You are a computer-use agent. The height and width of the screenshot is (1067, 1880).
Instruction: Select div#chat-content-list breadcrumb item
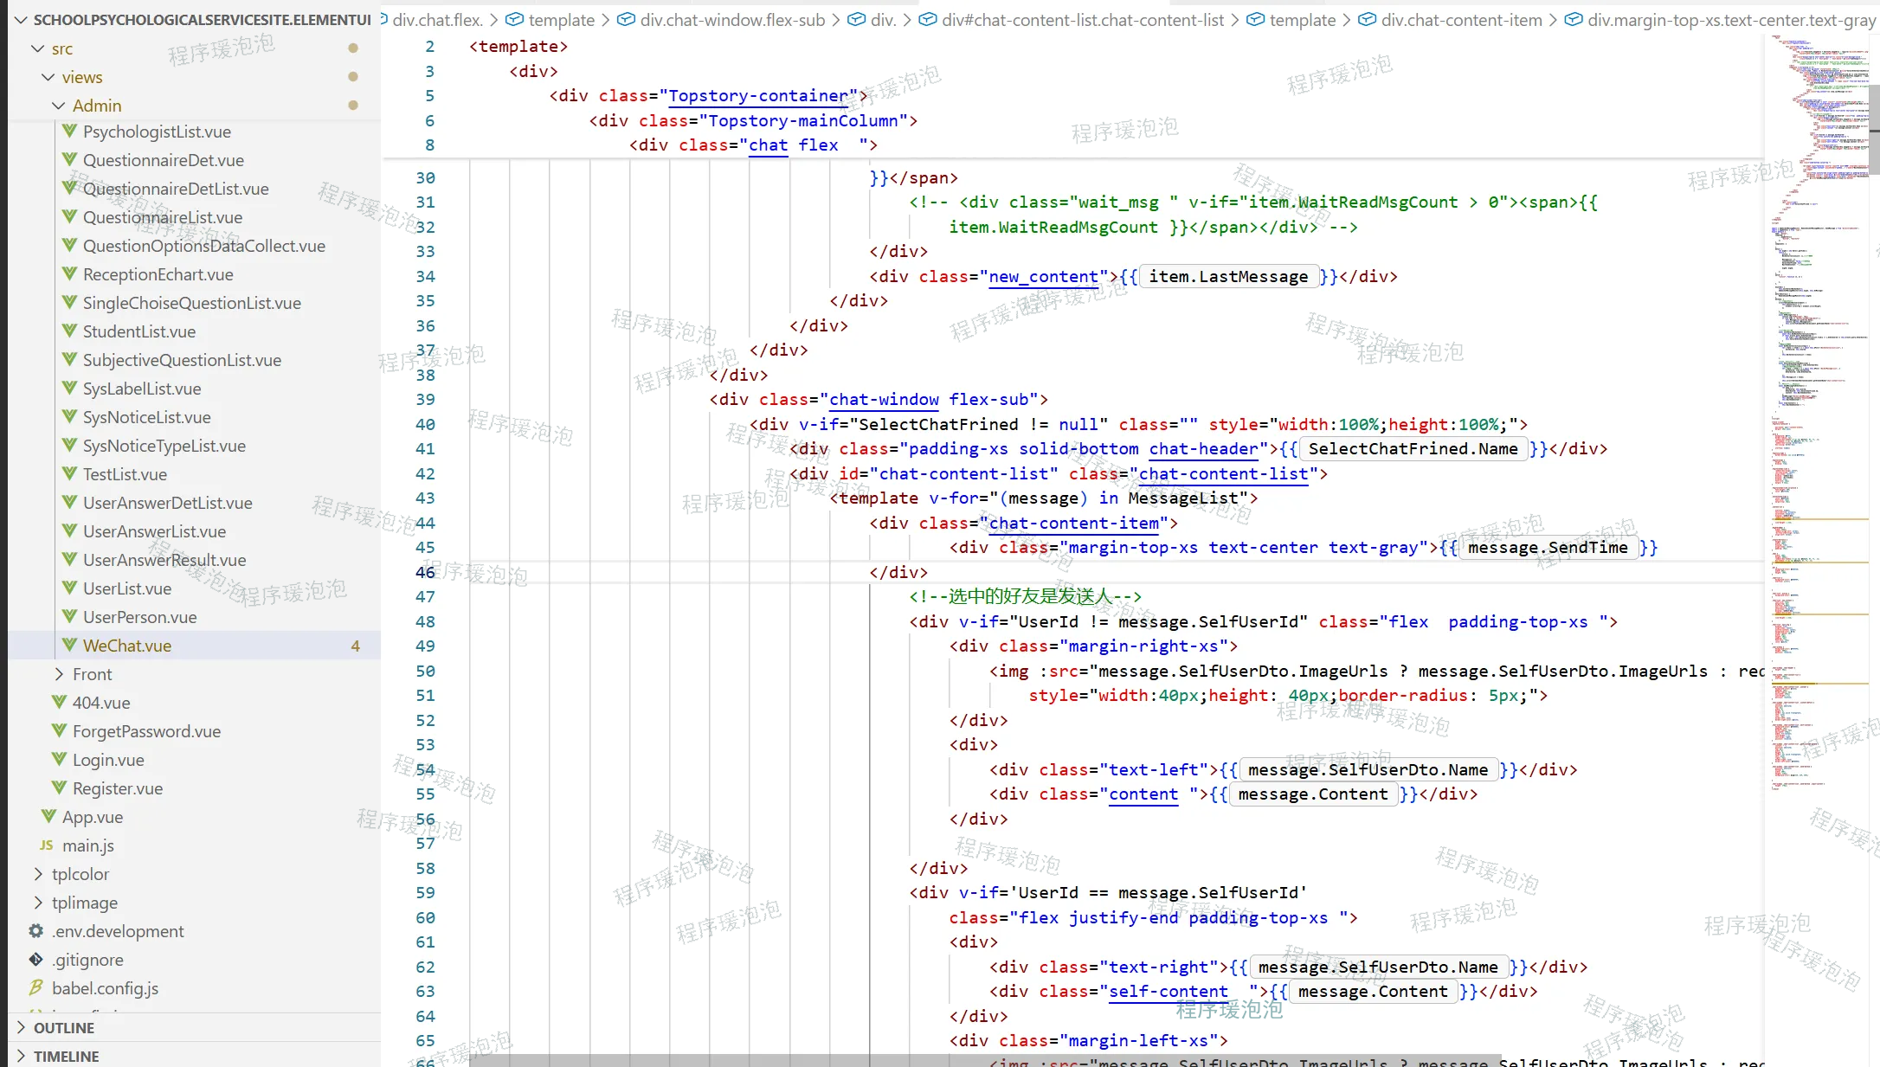[x=1082, y=20]
